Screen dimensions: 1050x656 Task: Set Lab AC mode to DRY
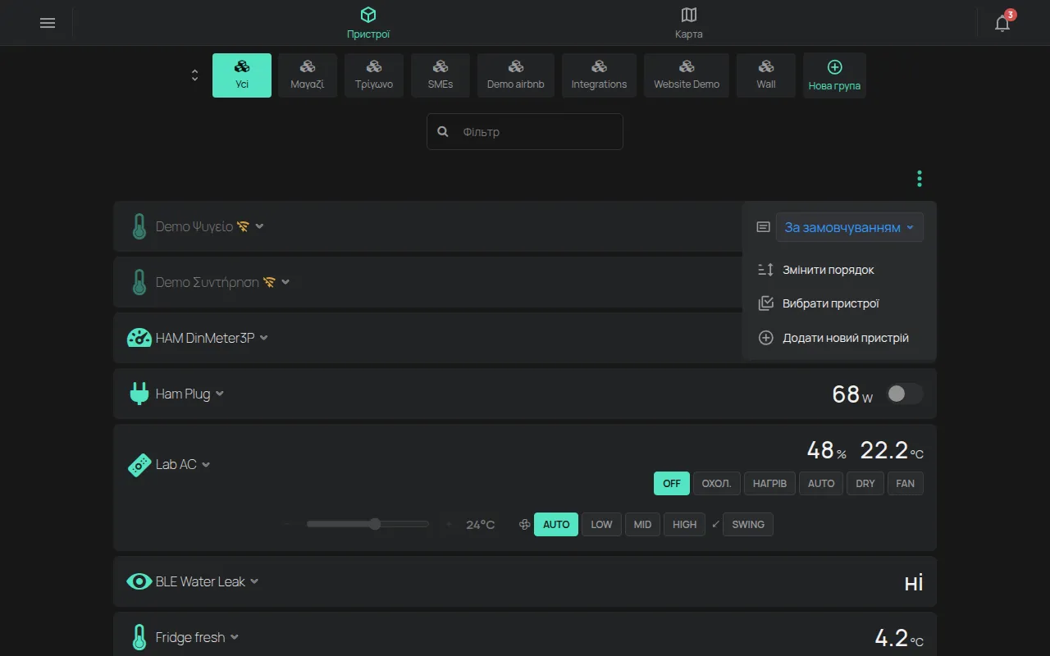(865, 483)
